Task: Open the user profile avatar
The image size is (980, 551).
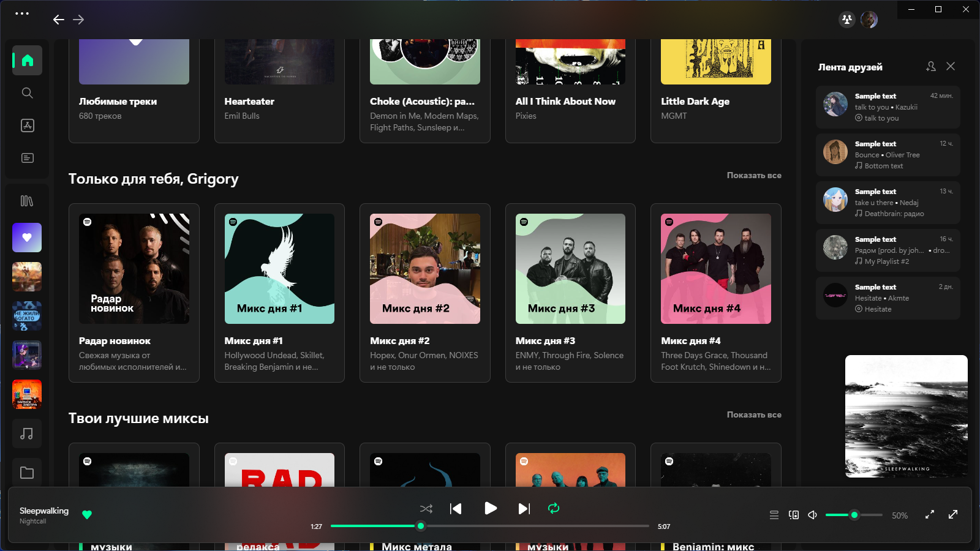Action: (x=869, y=20)
